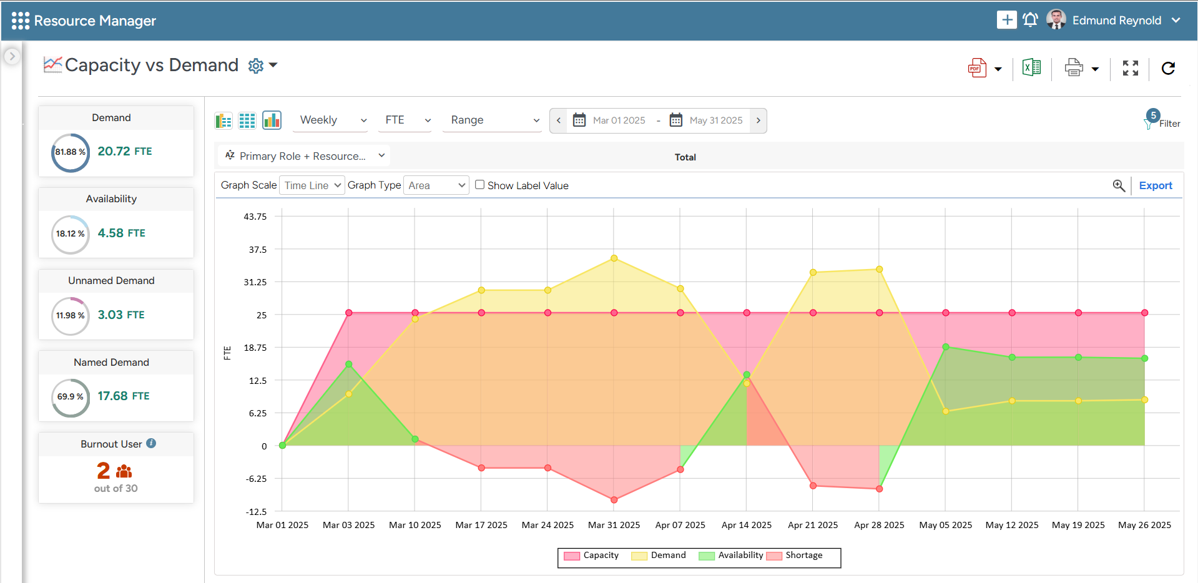Viewport: 1198px width, 583px height.
Task: Switch to the grid table view icon
Action: 247,120
